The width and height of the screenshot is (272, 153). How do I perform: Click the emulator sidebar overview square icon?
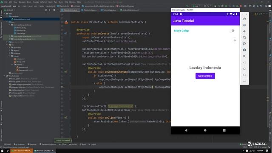coord(244,75)
